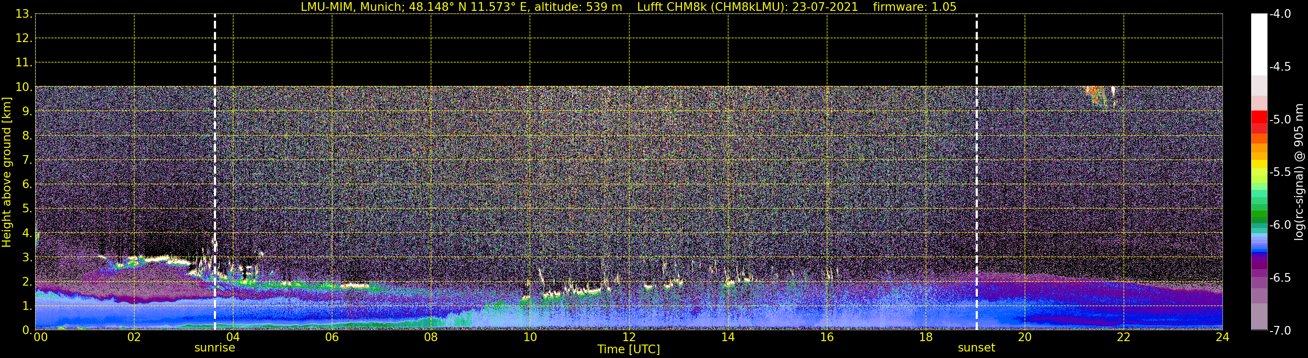Screen dimensions: 1308x358
Task: Click the y-axis tick label '13.'
Action: [24, 14]
